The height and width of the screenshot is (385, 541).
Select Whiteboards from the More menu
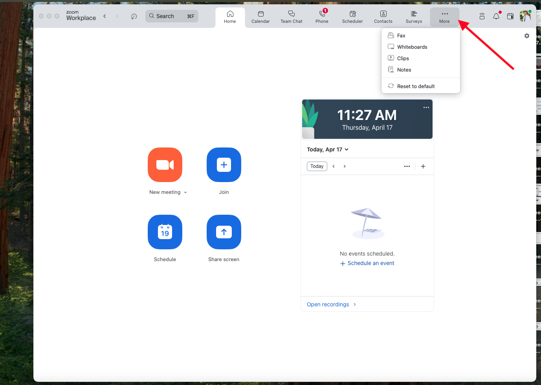point(420,47)
